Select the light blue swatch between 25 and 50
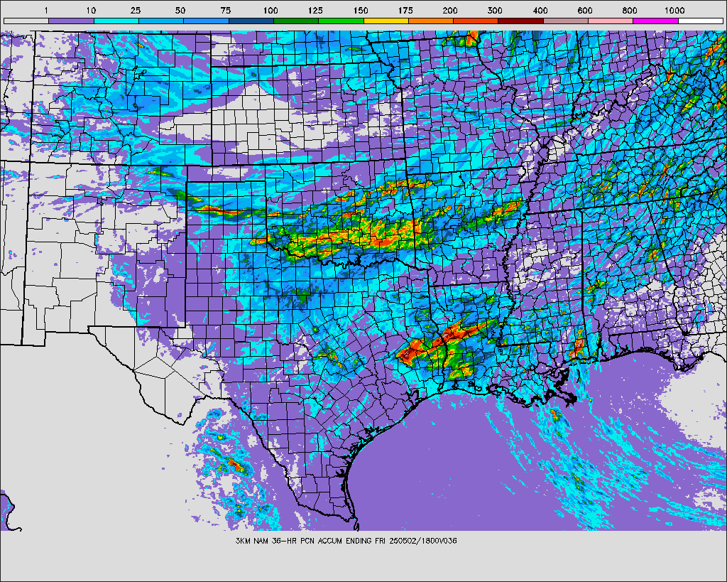The width and height of the screenshot is (727, 582). click(x=161, y=21)
